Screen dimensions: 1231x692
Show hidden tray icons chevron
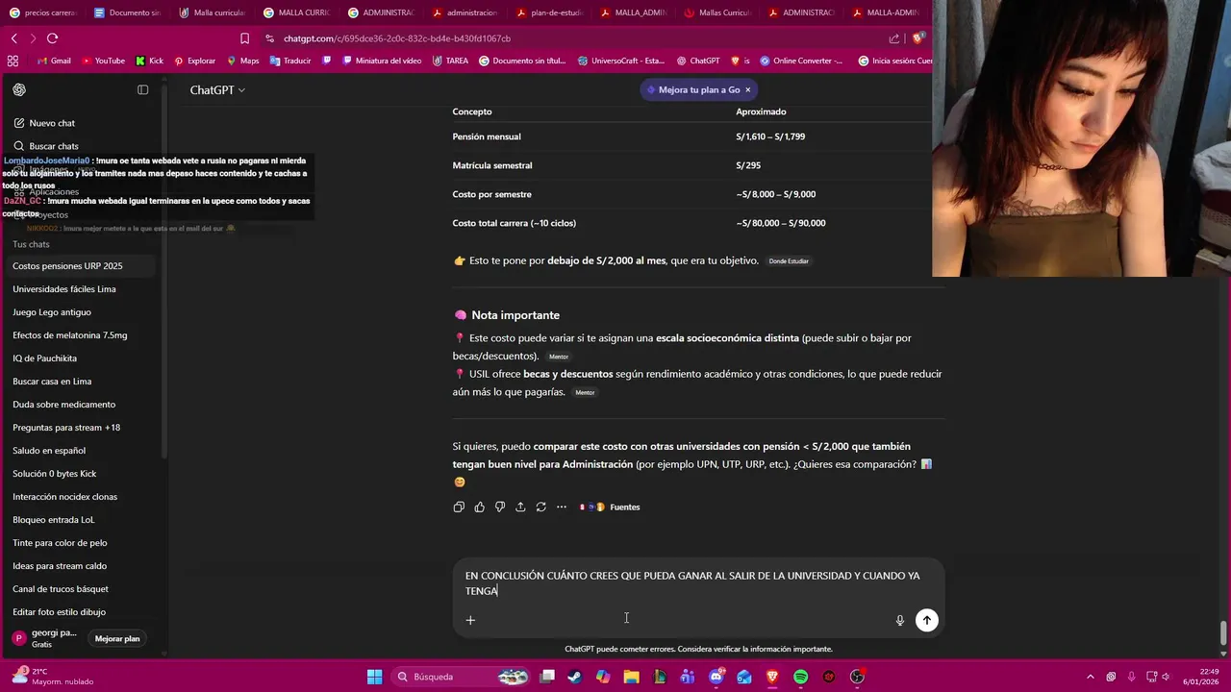click(x=1090, y=677)
